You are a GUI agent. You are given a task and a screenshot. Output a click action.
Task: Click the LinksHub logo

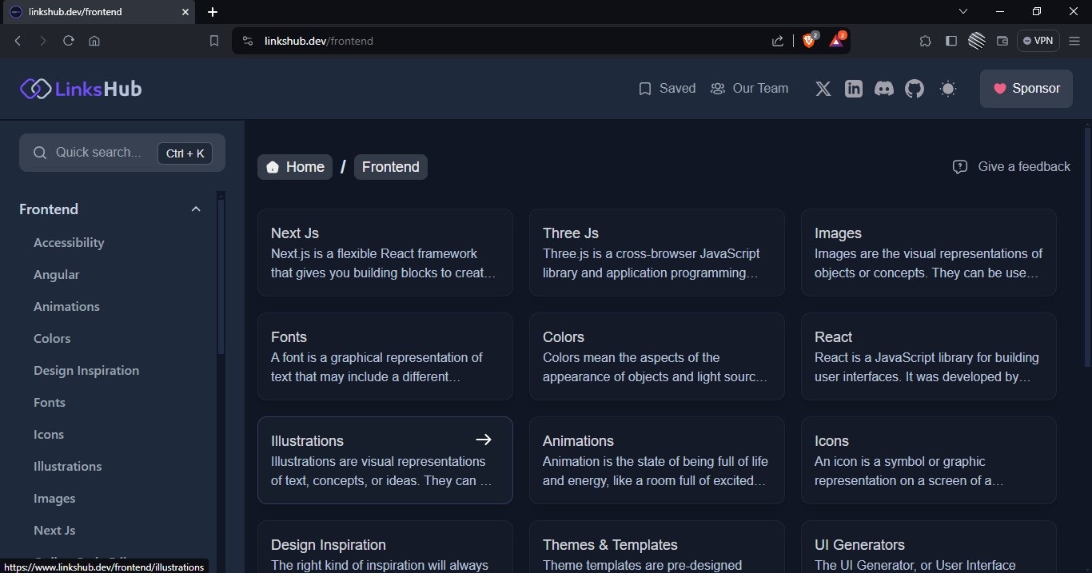coord(81,89)
